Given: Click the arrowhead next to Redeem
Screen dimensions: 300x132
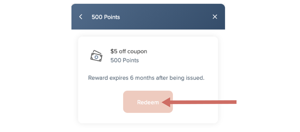Looking at the screenshot, I should point(166,102).
